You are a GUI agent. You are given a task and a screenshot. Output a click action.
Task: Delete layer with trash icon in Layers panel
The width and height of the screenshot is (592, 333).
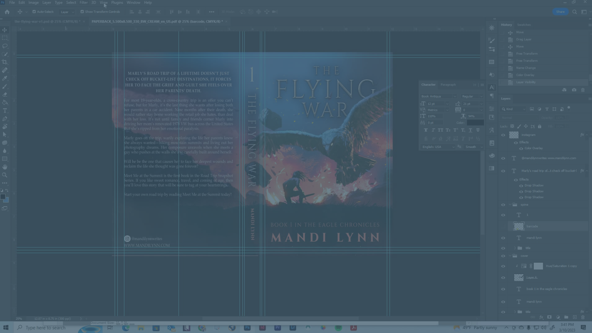tap(583, 317)
